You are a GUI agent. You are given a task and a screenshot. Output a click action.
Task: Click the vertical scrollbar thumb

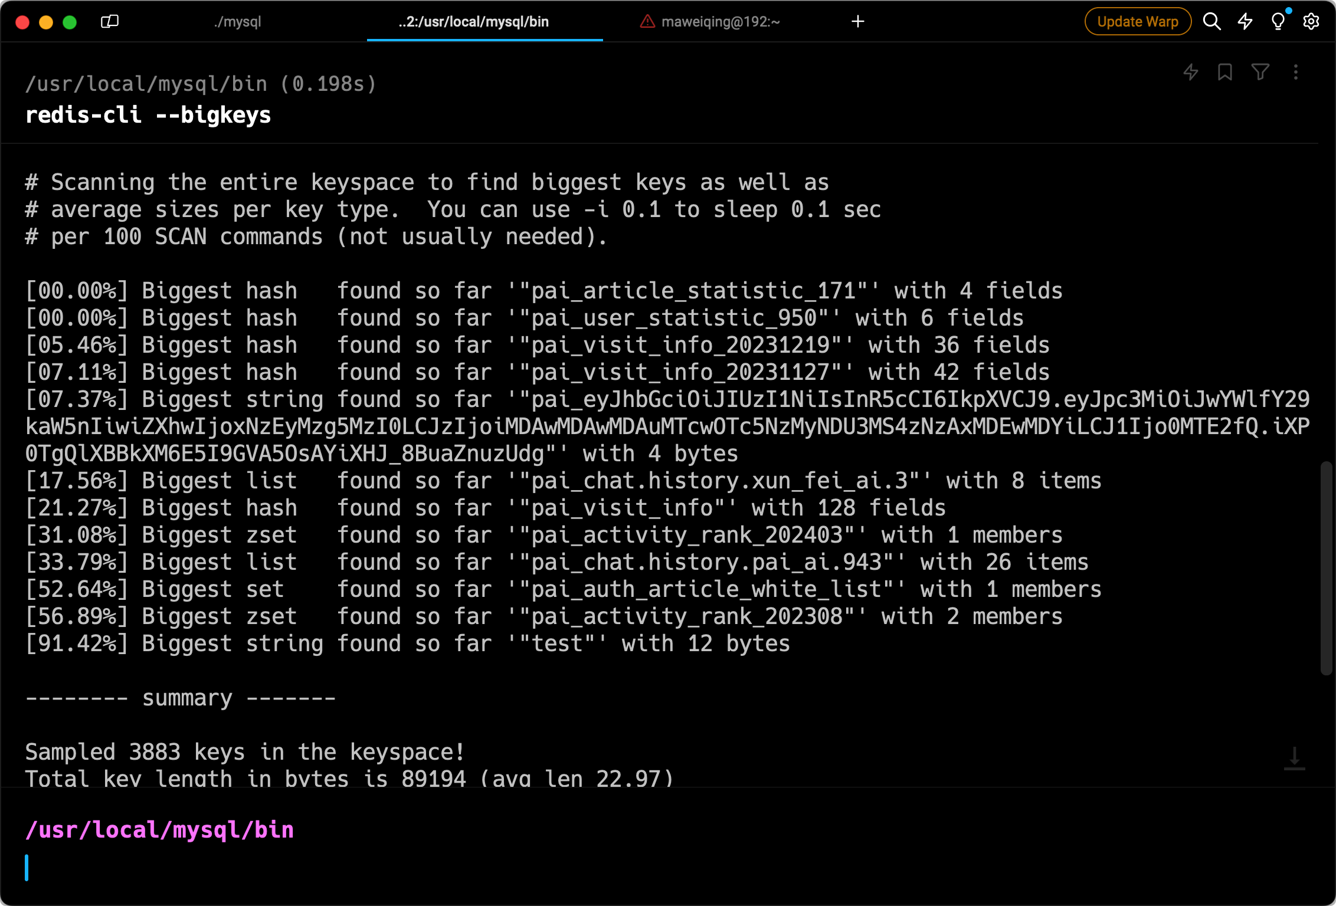click(1325, 567)
